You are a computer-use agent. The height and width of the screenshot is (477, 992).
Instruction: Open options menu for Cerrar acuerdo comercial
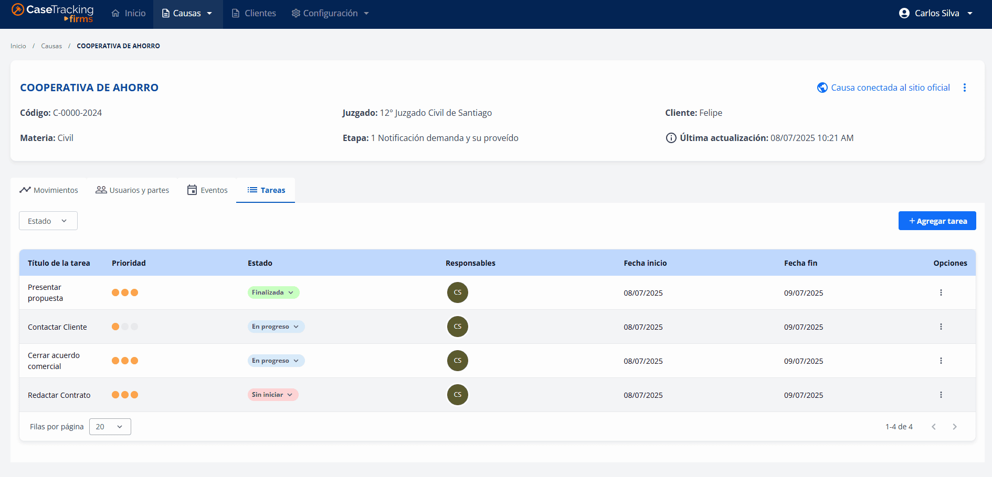point(941,361)
